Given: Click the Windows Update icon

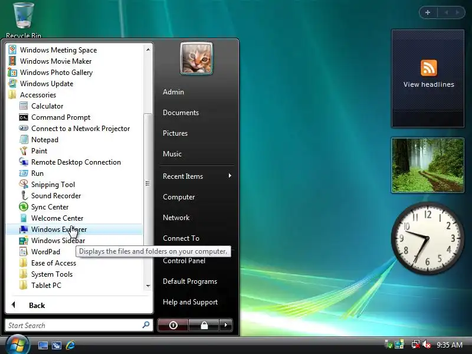Looking at the screenshot, I should click(12, 83).
